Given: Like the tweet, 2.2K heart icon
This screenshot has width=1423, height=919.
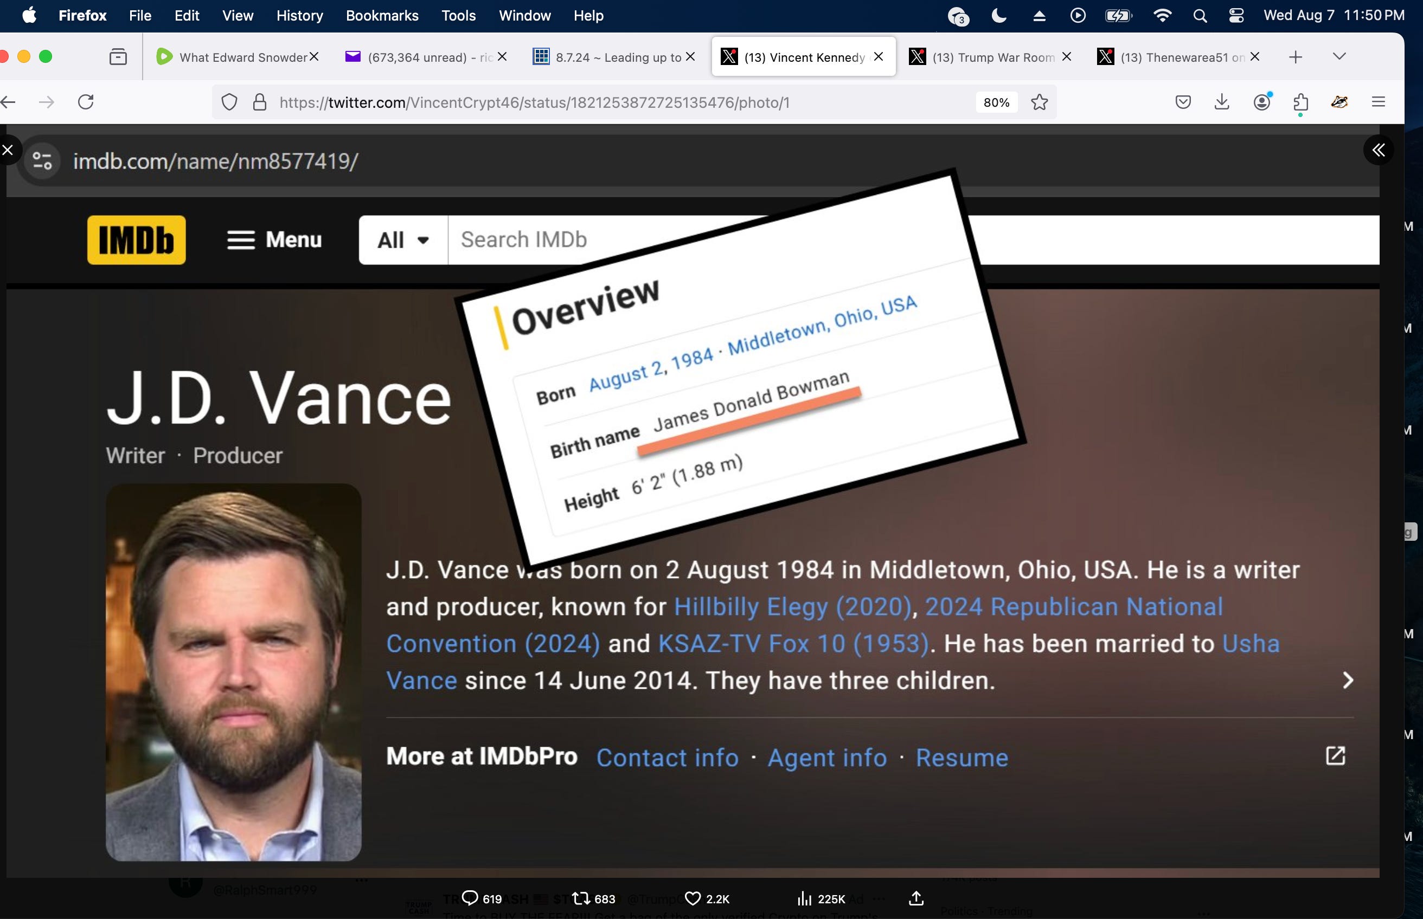Looking at the screenshot, I should (707, 898).
